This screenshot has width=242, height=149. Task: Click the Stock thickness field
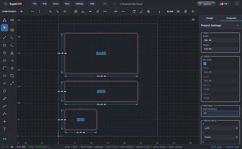(221, 113)
